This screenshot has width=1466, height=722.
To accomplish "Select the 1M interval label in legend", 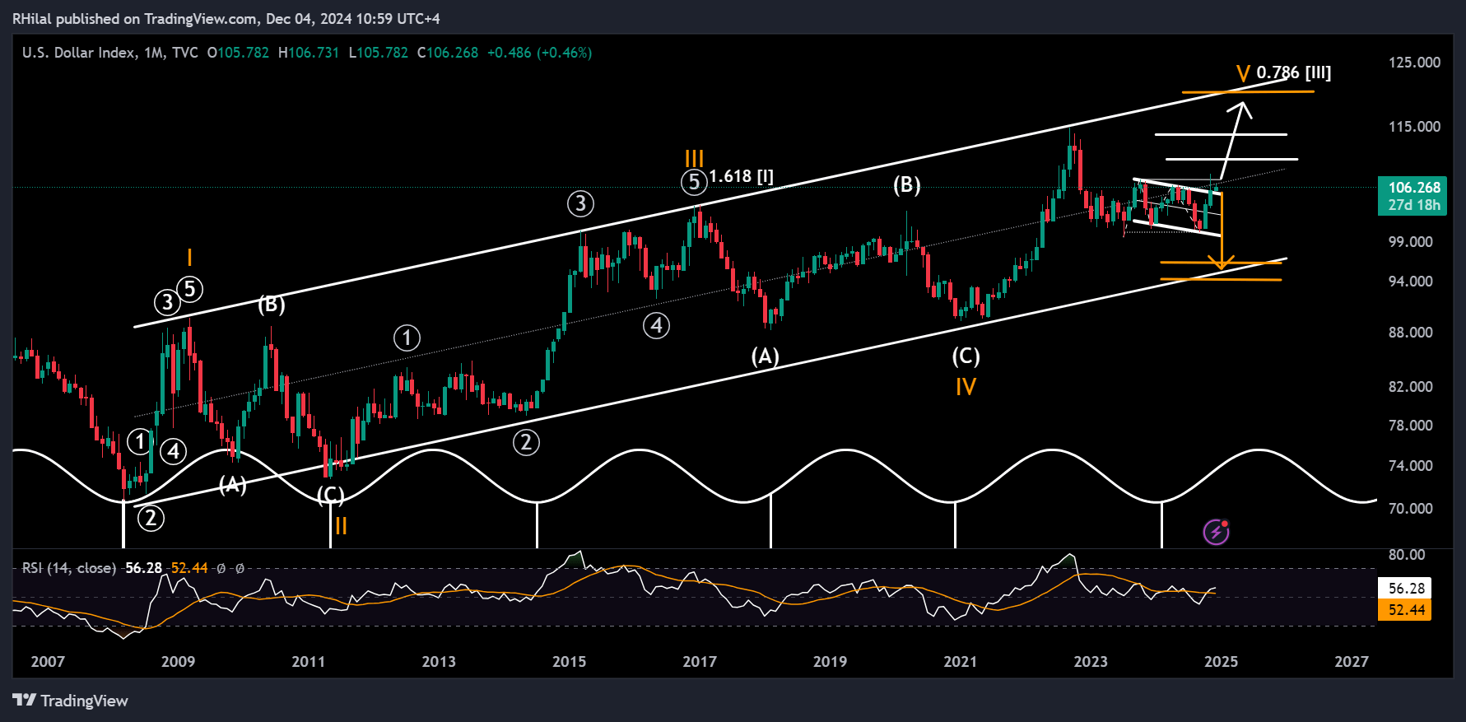I will click(153, 53).
